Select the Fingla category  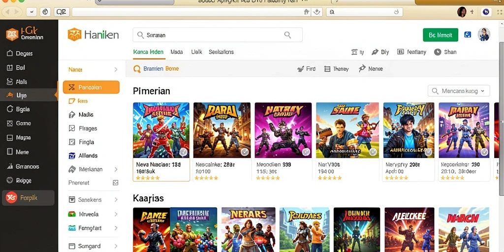(x=81, y=142)
